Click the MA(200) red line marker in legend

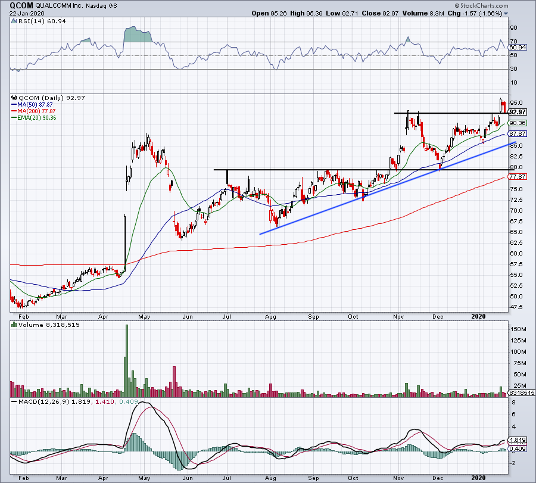point(14,111)
